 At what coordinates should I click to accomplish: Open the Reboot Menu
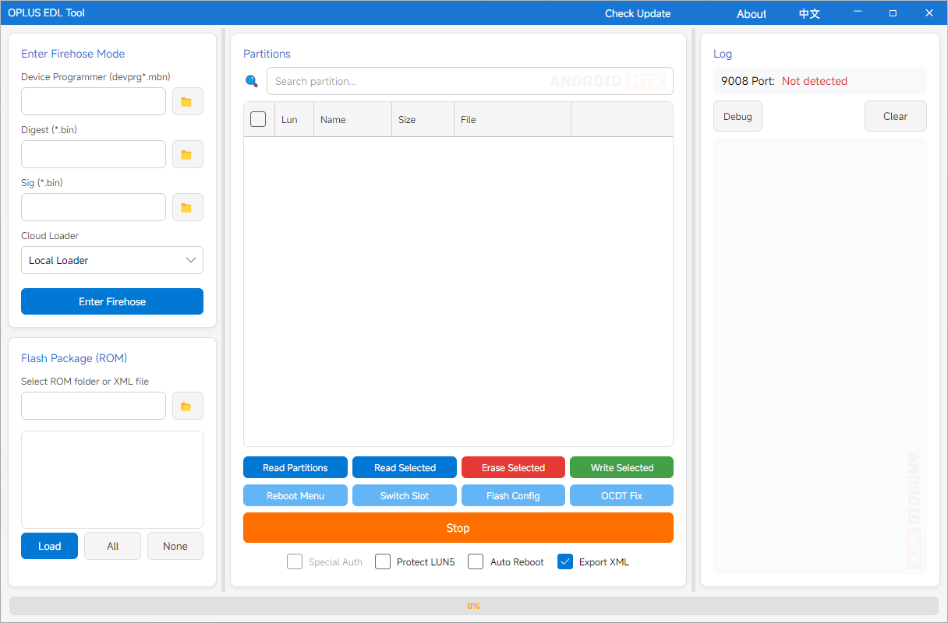(295, 495)
